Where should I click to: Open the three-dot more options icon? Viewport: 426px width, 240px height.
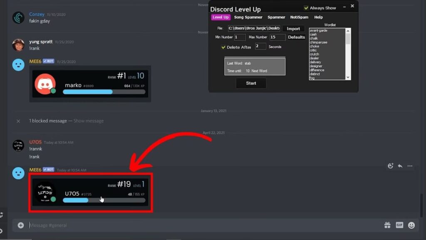coord(410,166)
